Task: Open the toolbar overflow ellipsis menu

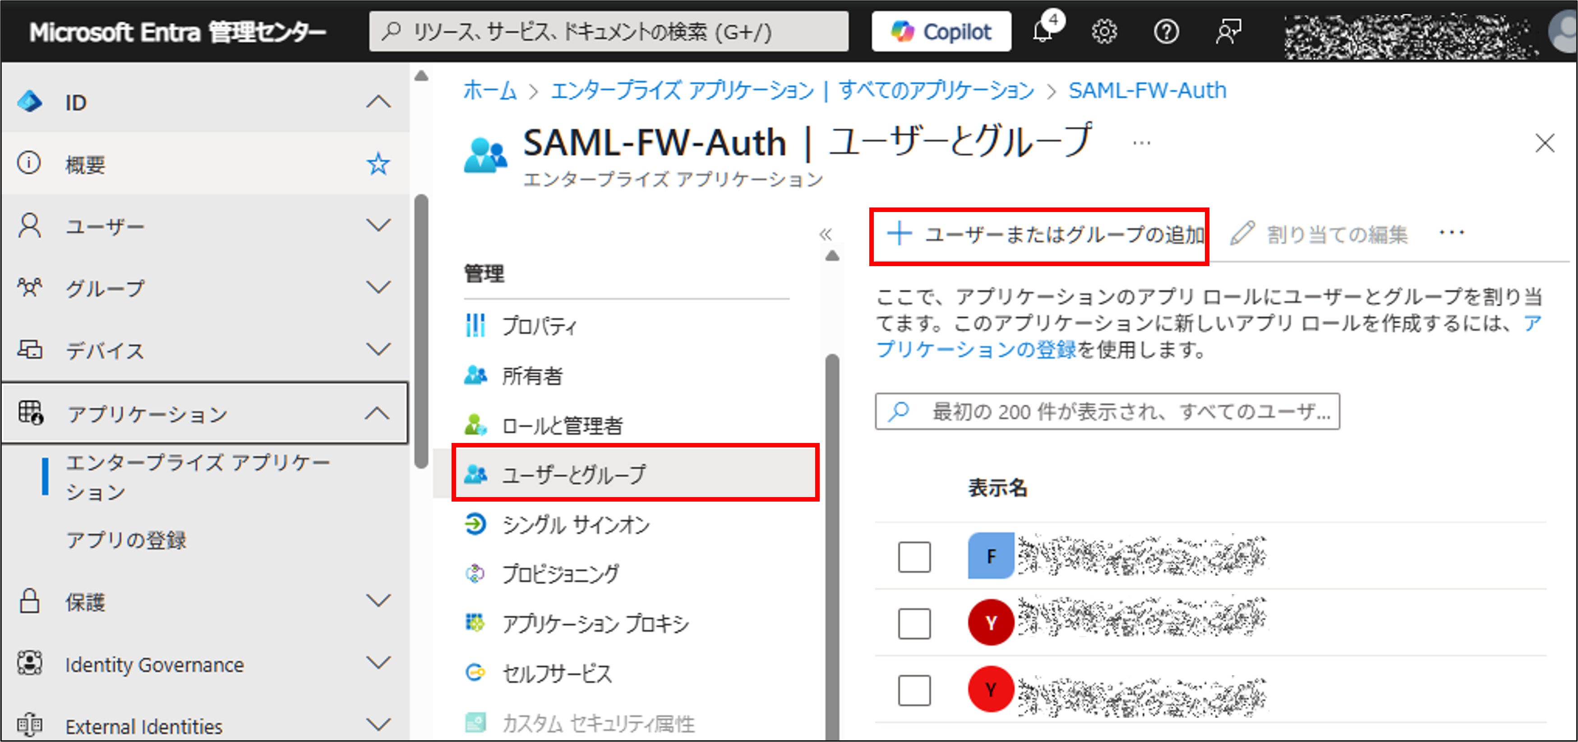Action: (x=1452, y=233)
